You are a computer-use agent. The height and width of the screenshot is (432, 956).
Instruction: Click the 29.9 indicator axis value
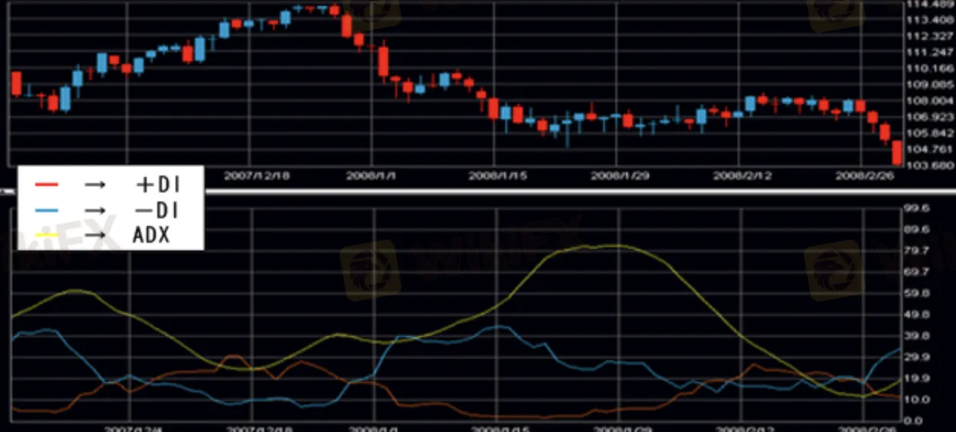[916, 356]
